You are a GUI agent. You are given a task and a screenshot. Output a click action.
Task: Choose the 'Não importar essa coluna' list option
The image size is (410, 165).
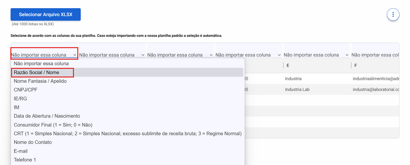pos(128,64)
